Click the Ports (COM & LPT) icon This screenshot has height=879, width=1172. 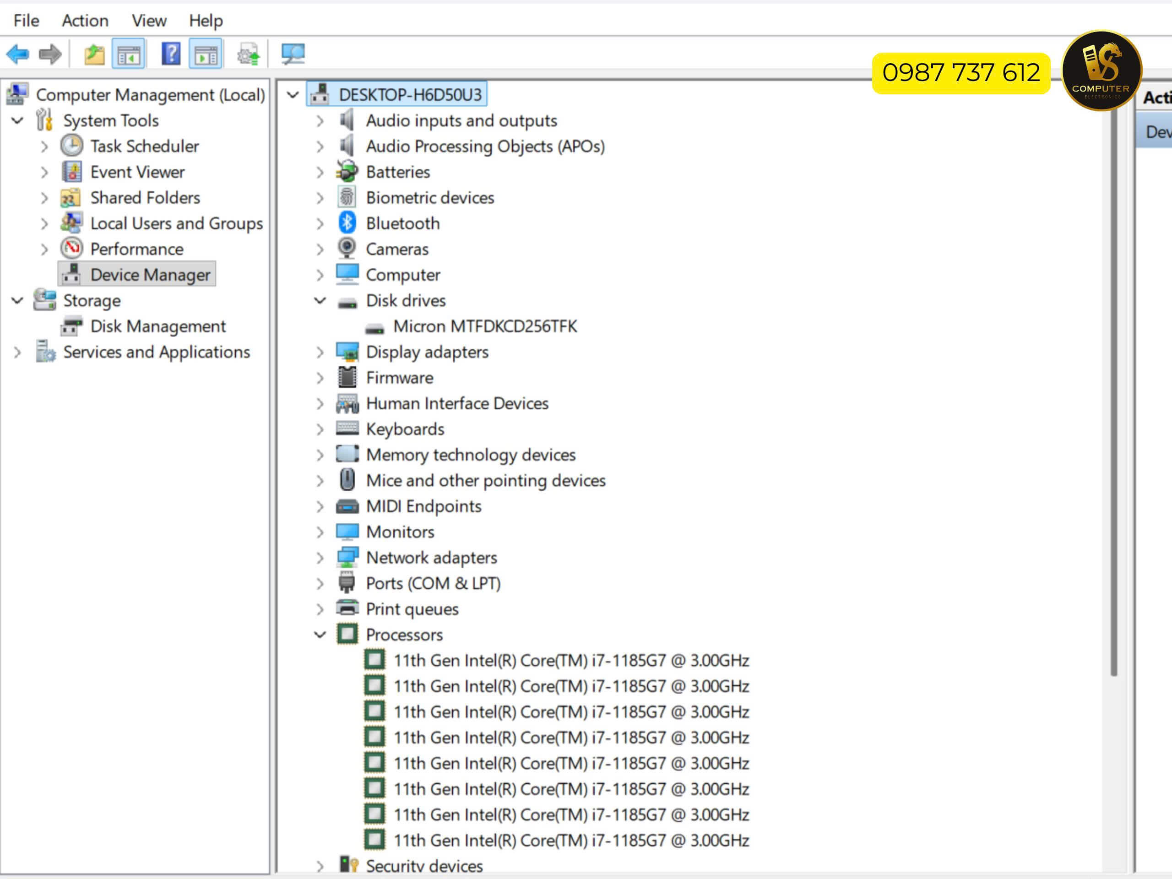(347, 583)
